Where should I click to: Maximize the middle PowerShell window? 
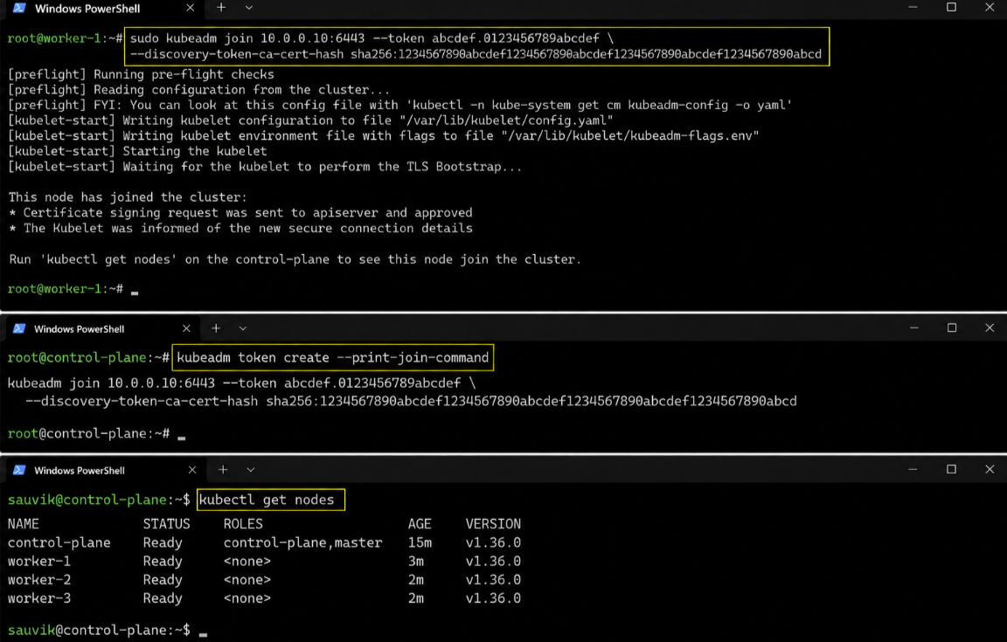point(952,328)
